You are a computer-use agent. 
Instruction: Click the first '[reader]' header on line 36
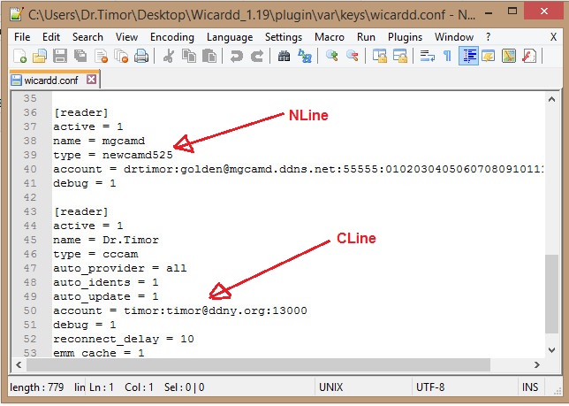click(x=81, y=112)
